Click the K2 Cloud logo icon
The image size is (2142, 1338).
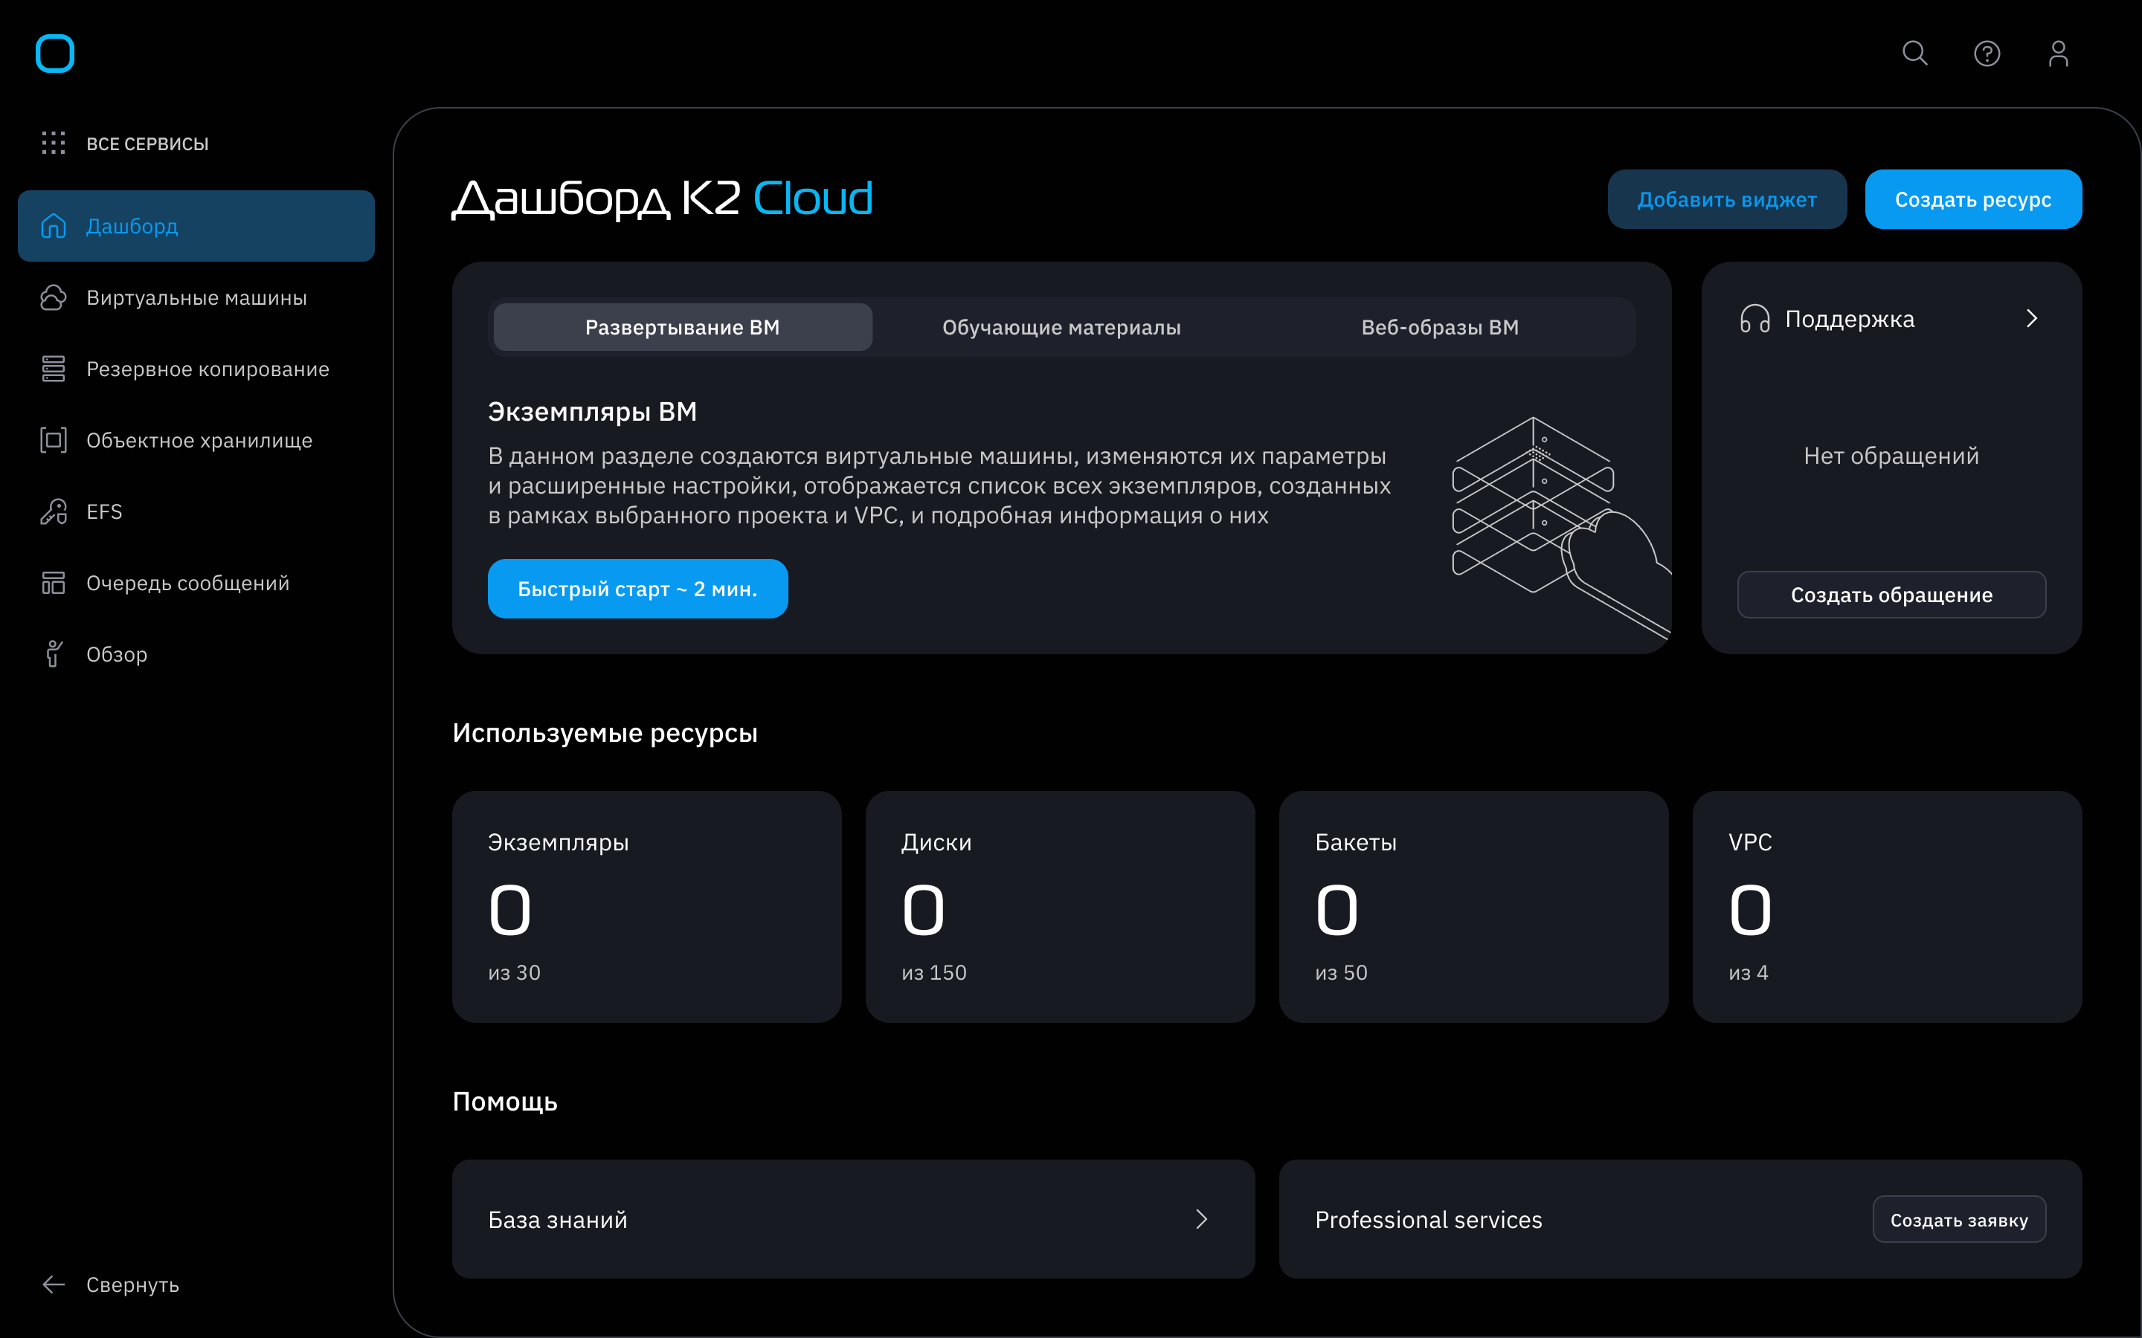(54, 53)
